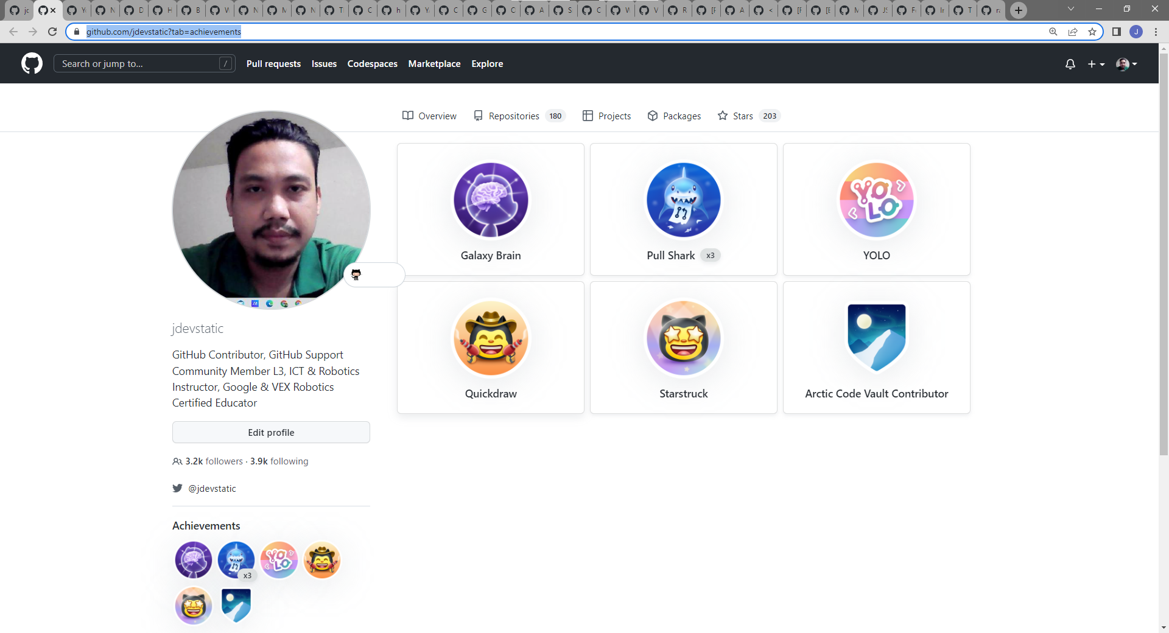
Task: Click the GitHub Octocat home logo
Action: (32, 63)
